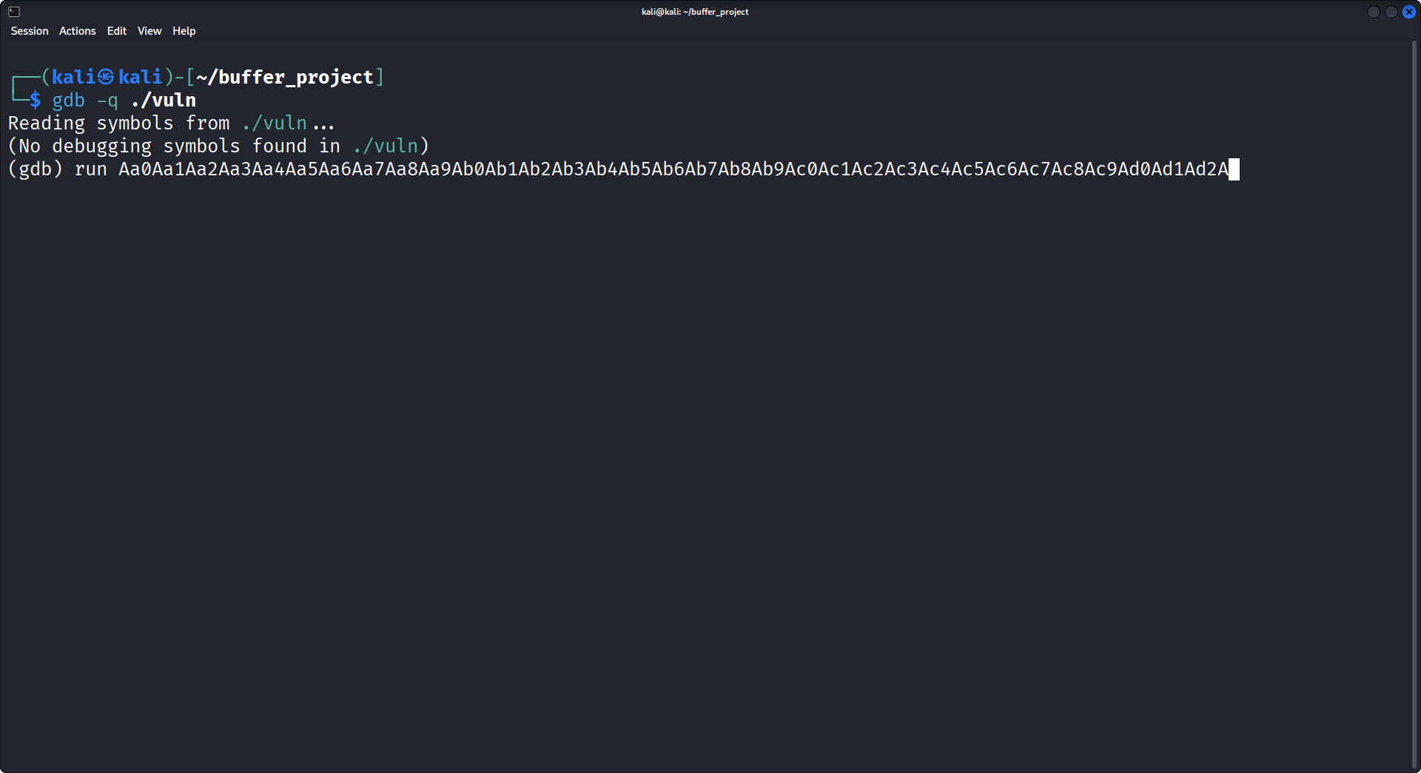Click the terminal application icon
The image size is (1421, 773).
coord(13,12)
